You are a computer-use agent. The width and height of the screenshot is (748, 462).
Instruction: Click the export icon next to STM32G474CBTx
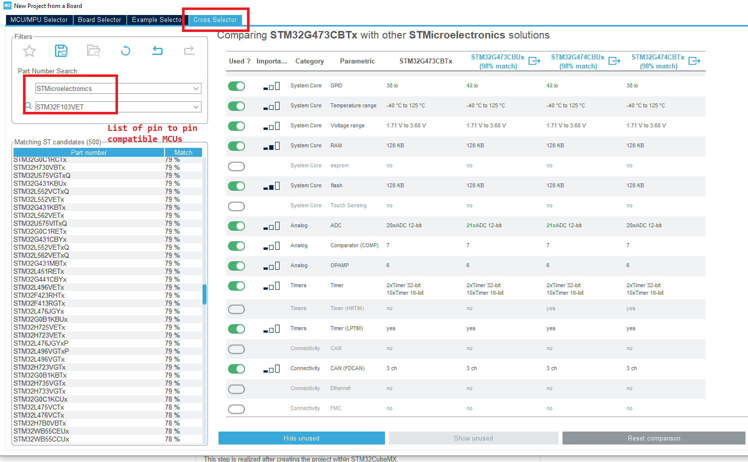pyautogui.click(x=694, y=60)
